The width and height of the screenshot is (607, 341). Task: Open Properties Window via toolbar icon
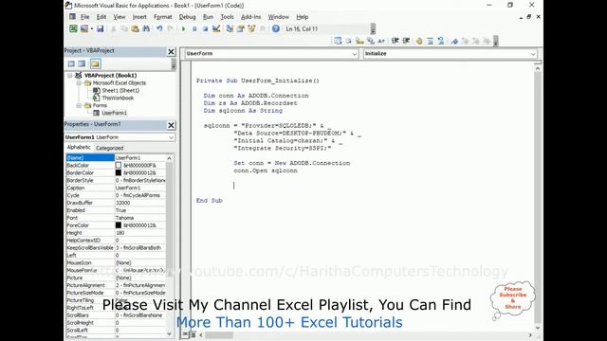point(240,28)
